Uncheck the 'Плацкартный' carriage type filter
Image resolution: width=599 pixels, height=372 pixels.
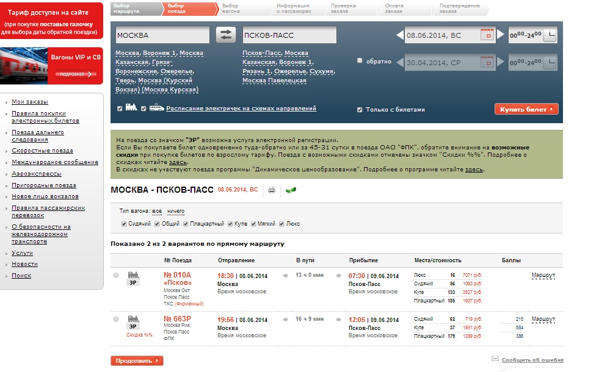click(185, 224)
